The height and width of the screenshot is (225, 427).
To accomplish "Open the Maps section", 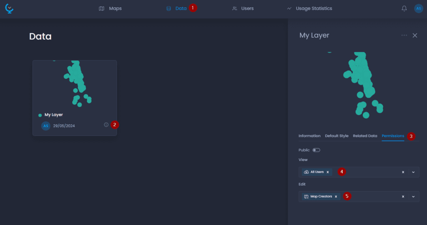I will [110, 8].
